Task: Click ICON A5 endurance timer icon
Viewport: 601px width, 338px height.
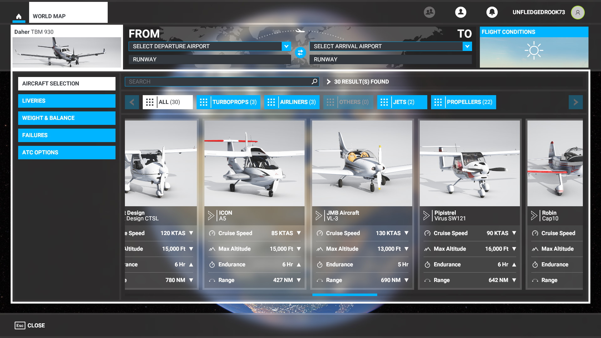Action: coord(212,264)
